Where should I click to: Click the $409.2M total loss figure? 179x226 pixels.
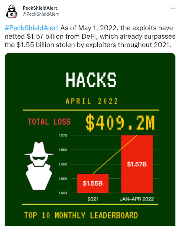pos(120,122)
